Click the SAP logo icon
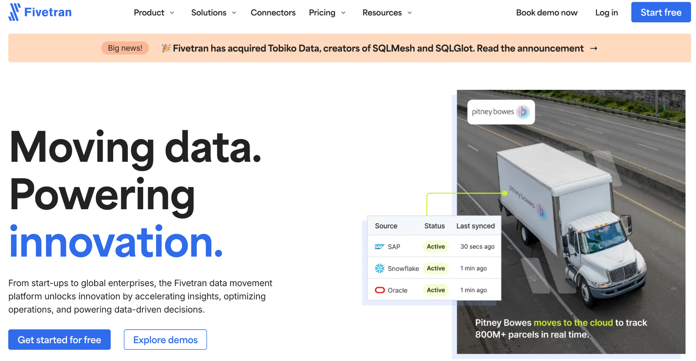The width and height of the screenshot is (696, 361). 380,247
